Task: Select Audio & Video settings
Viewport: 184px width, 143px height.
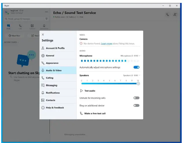Action: [58, 70]
